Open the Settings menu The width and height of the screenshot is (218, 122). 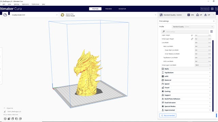pyautogui.click(x=17, y=4)
